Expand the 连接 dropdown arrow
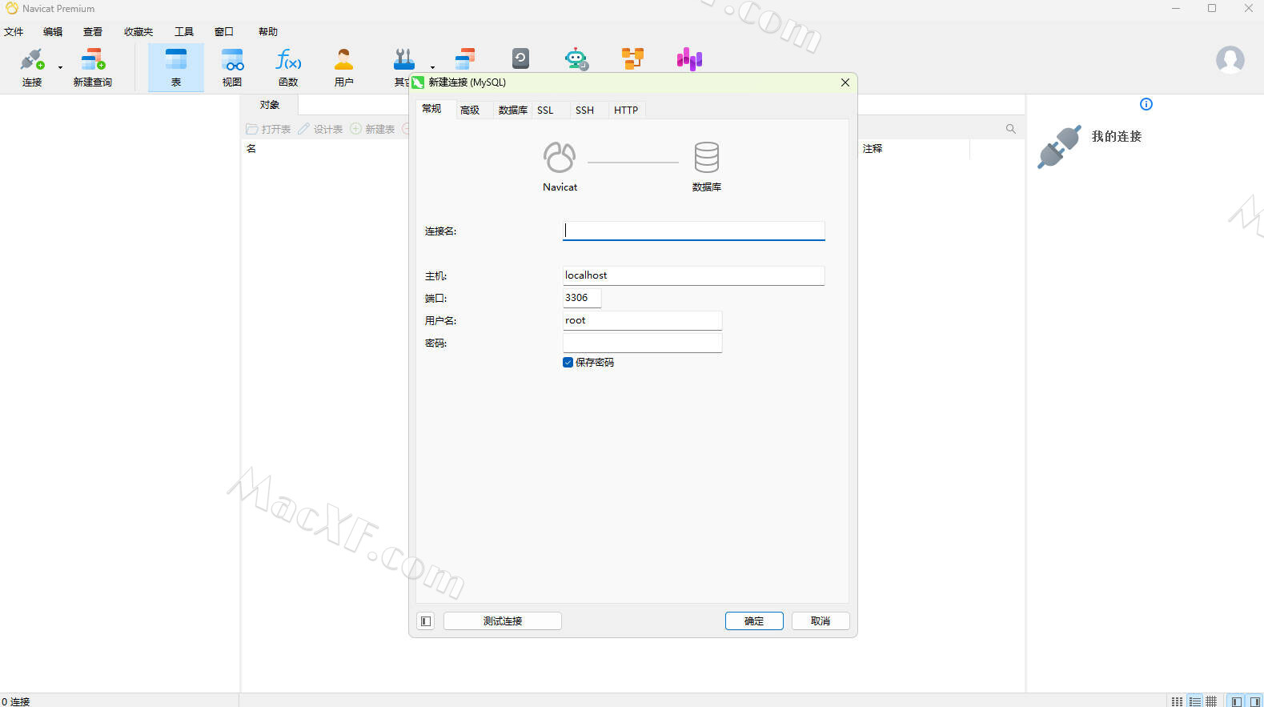Viewport: 1264px width, 707px height. [60, 68]
